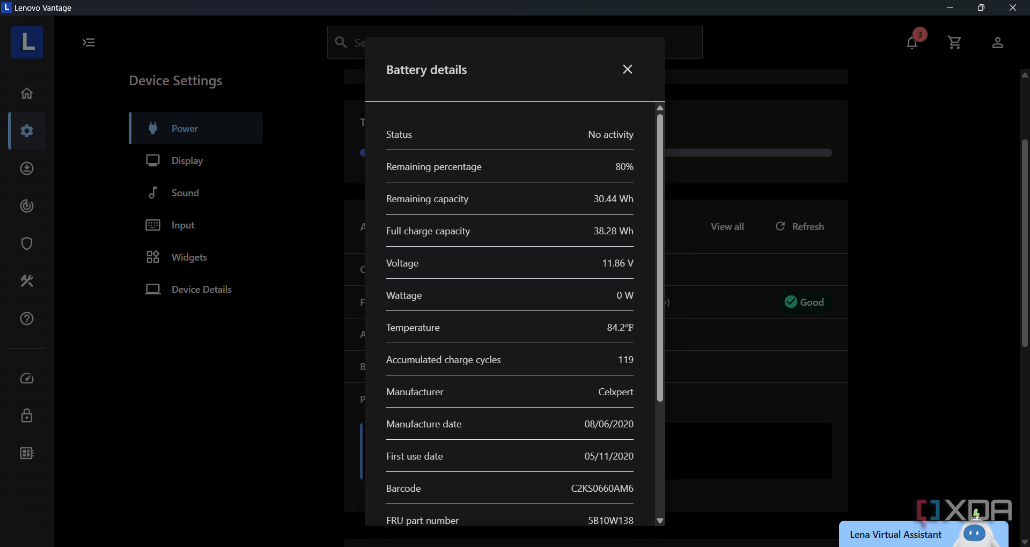Click the main page scrollbar thumb
This screenshot has width=1030, height=547.
[1025, 243]
